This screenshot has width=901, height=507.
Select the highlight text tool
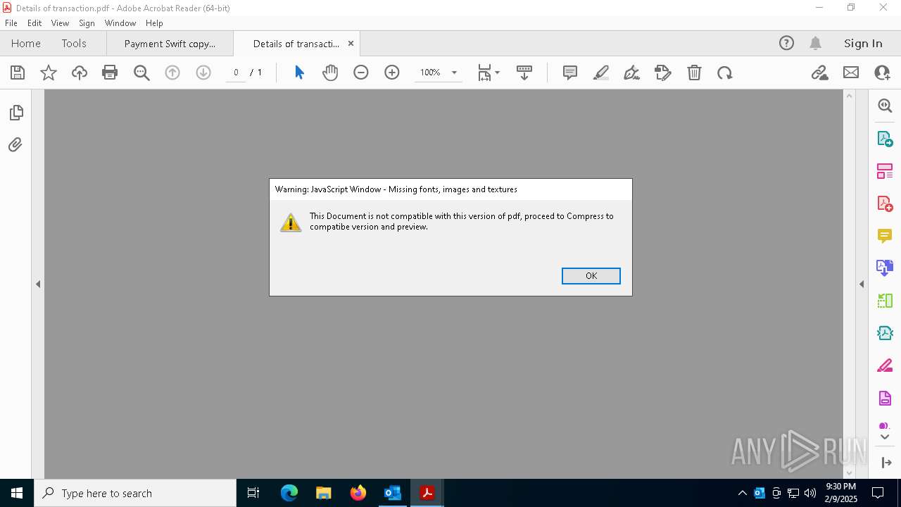tap(601, 73)
